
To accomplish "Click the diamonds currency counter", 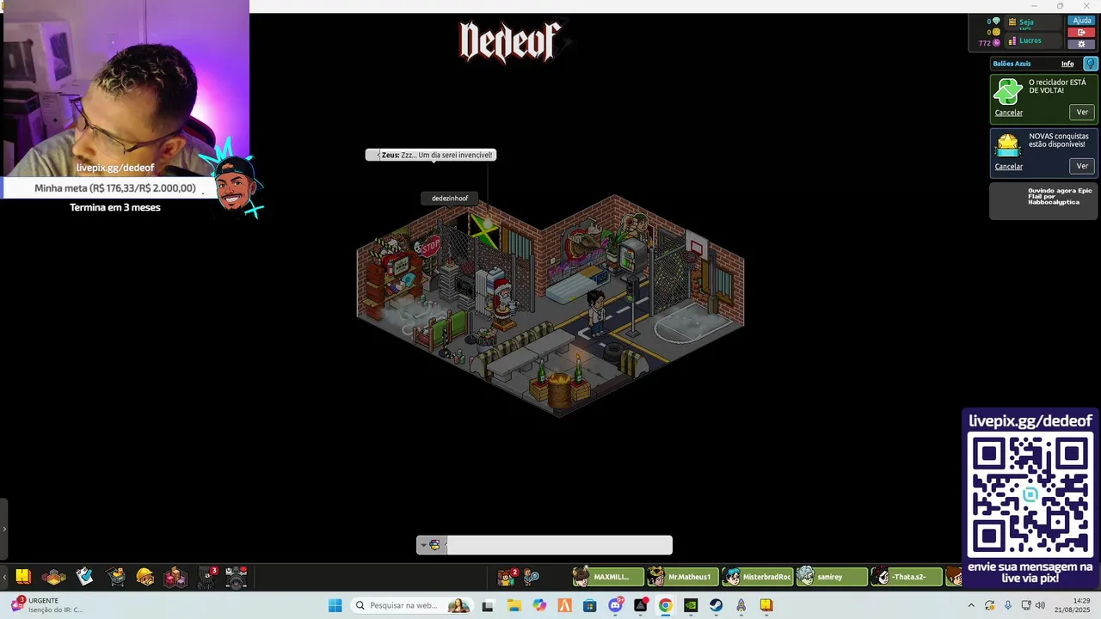I will [993, 21].
